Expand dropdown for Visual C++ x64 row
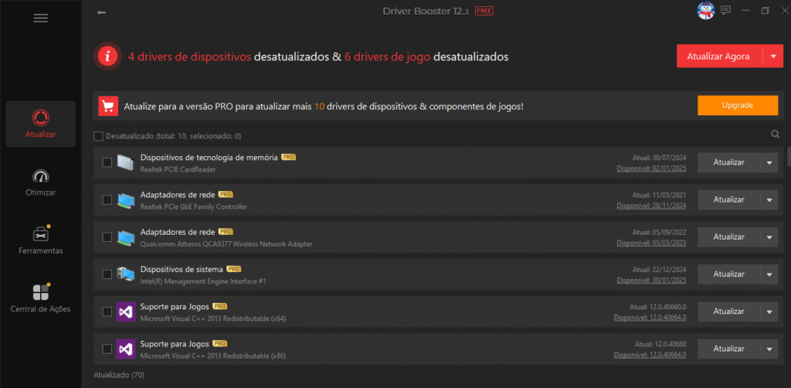The width and height of the screenshot is (791, 388). click(769, 311)
